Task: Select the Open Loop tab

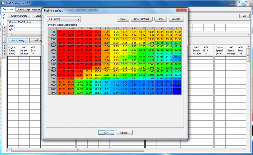Action: [8, 10]
